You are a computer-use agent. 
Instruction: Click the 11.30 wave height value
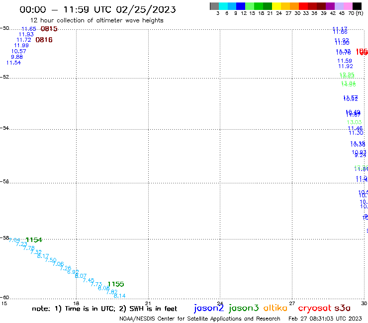coord(356,133)
